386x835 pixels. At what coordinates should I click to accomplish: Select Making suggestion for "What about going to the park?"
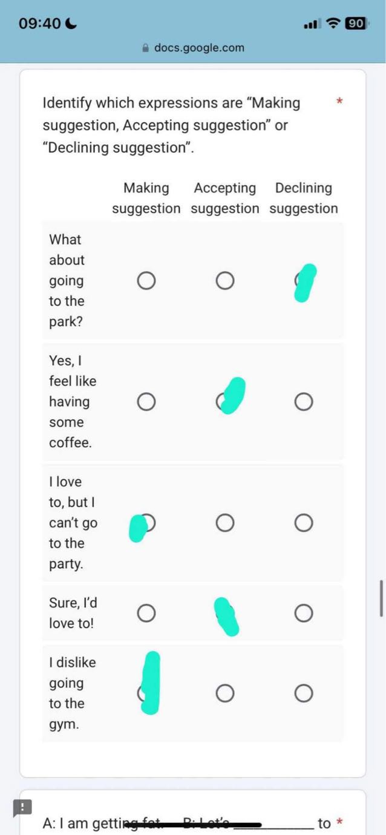(x=146, y=281)
